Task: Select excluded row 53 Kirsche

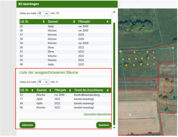Action: pos(65,95)
